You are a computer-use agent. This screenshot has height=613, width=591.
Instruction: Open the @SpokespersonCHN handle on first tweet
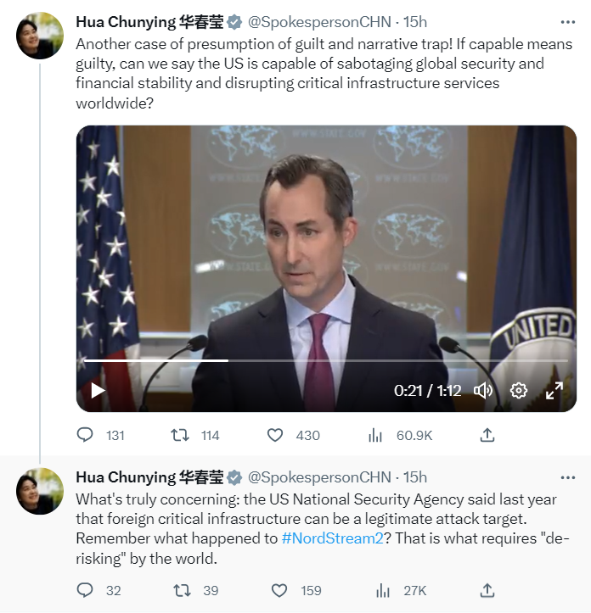coord(319,22)
